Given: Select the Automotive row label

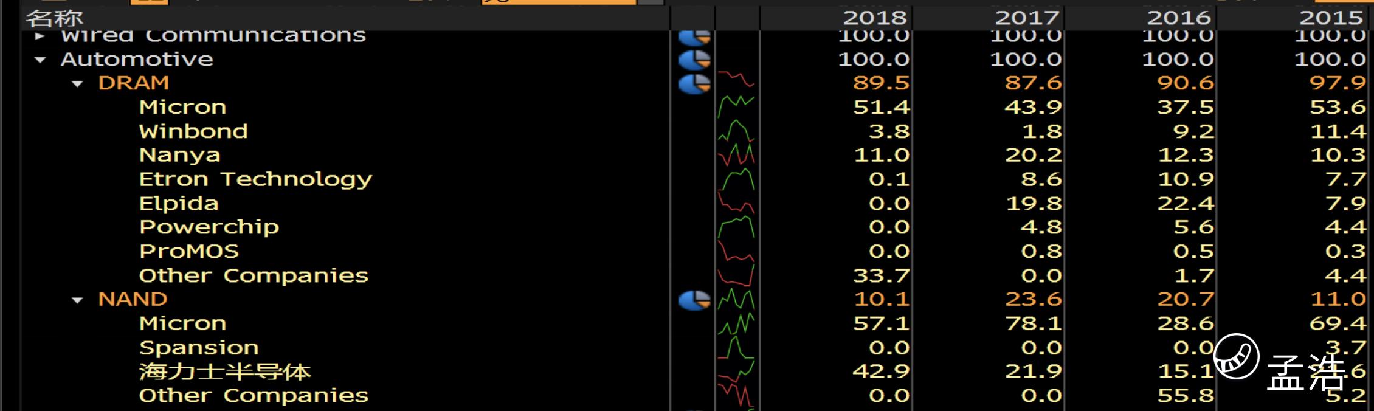Looking at the screenshot, I should click(x=137, y=60).
